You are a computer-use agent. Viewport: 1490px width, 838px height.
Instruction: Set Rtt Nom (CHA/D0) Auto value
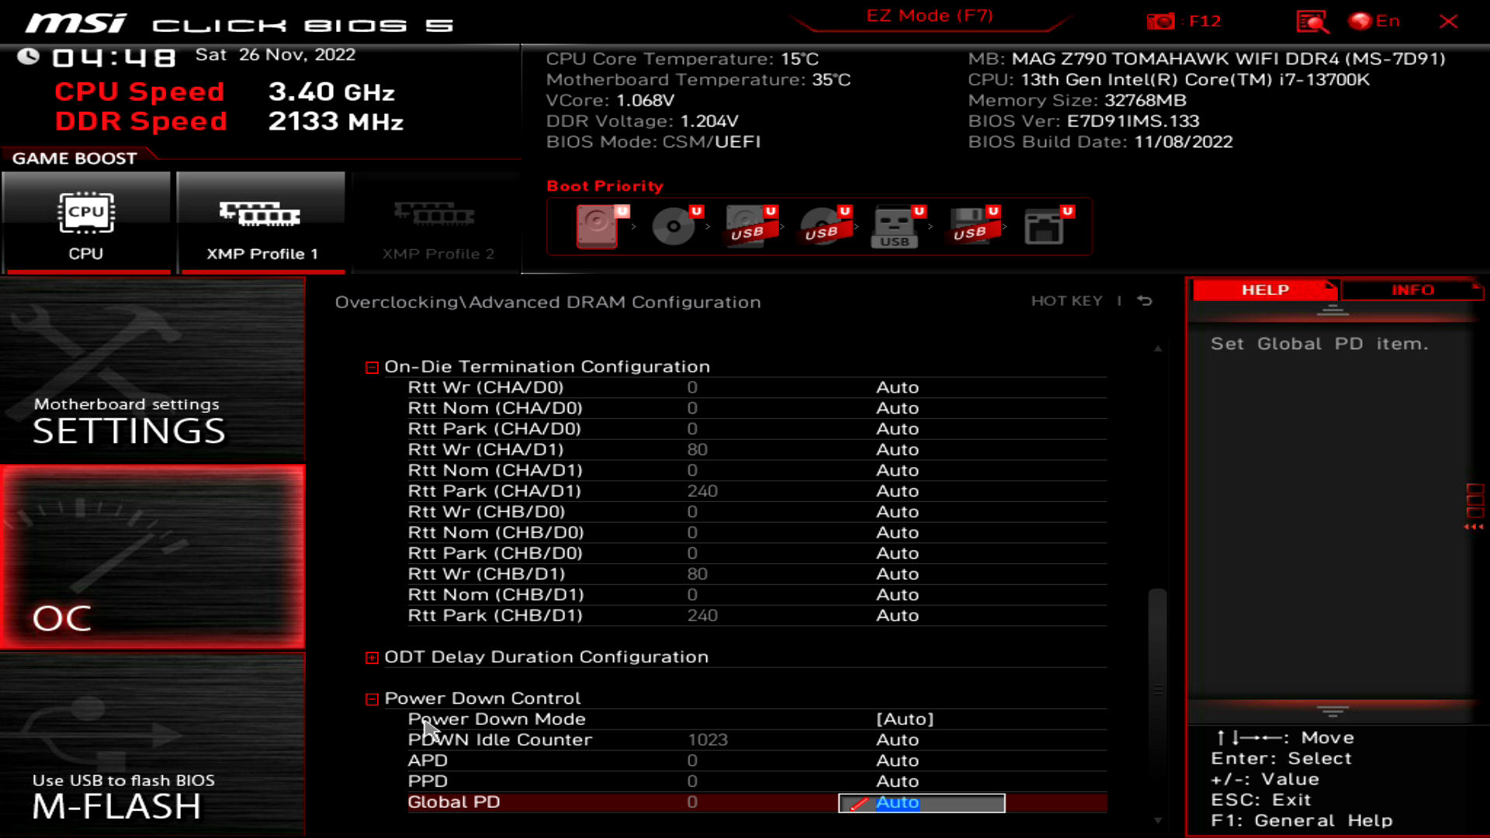click(x=897, y=408)
